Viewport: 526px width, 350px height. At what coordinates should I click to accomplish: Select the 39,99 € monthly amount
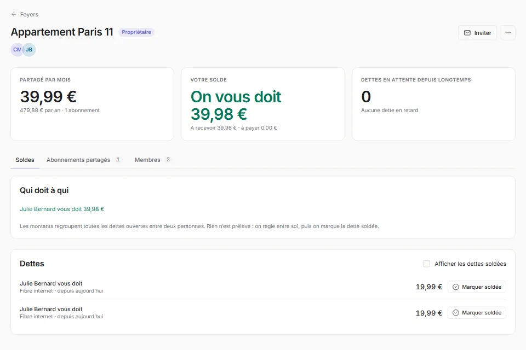[x=48, y=96]
